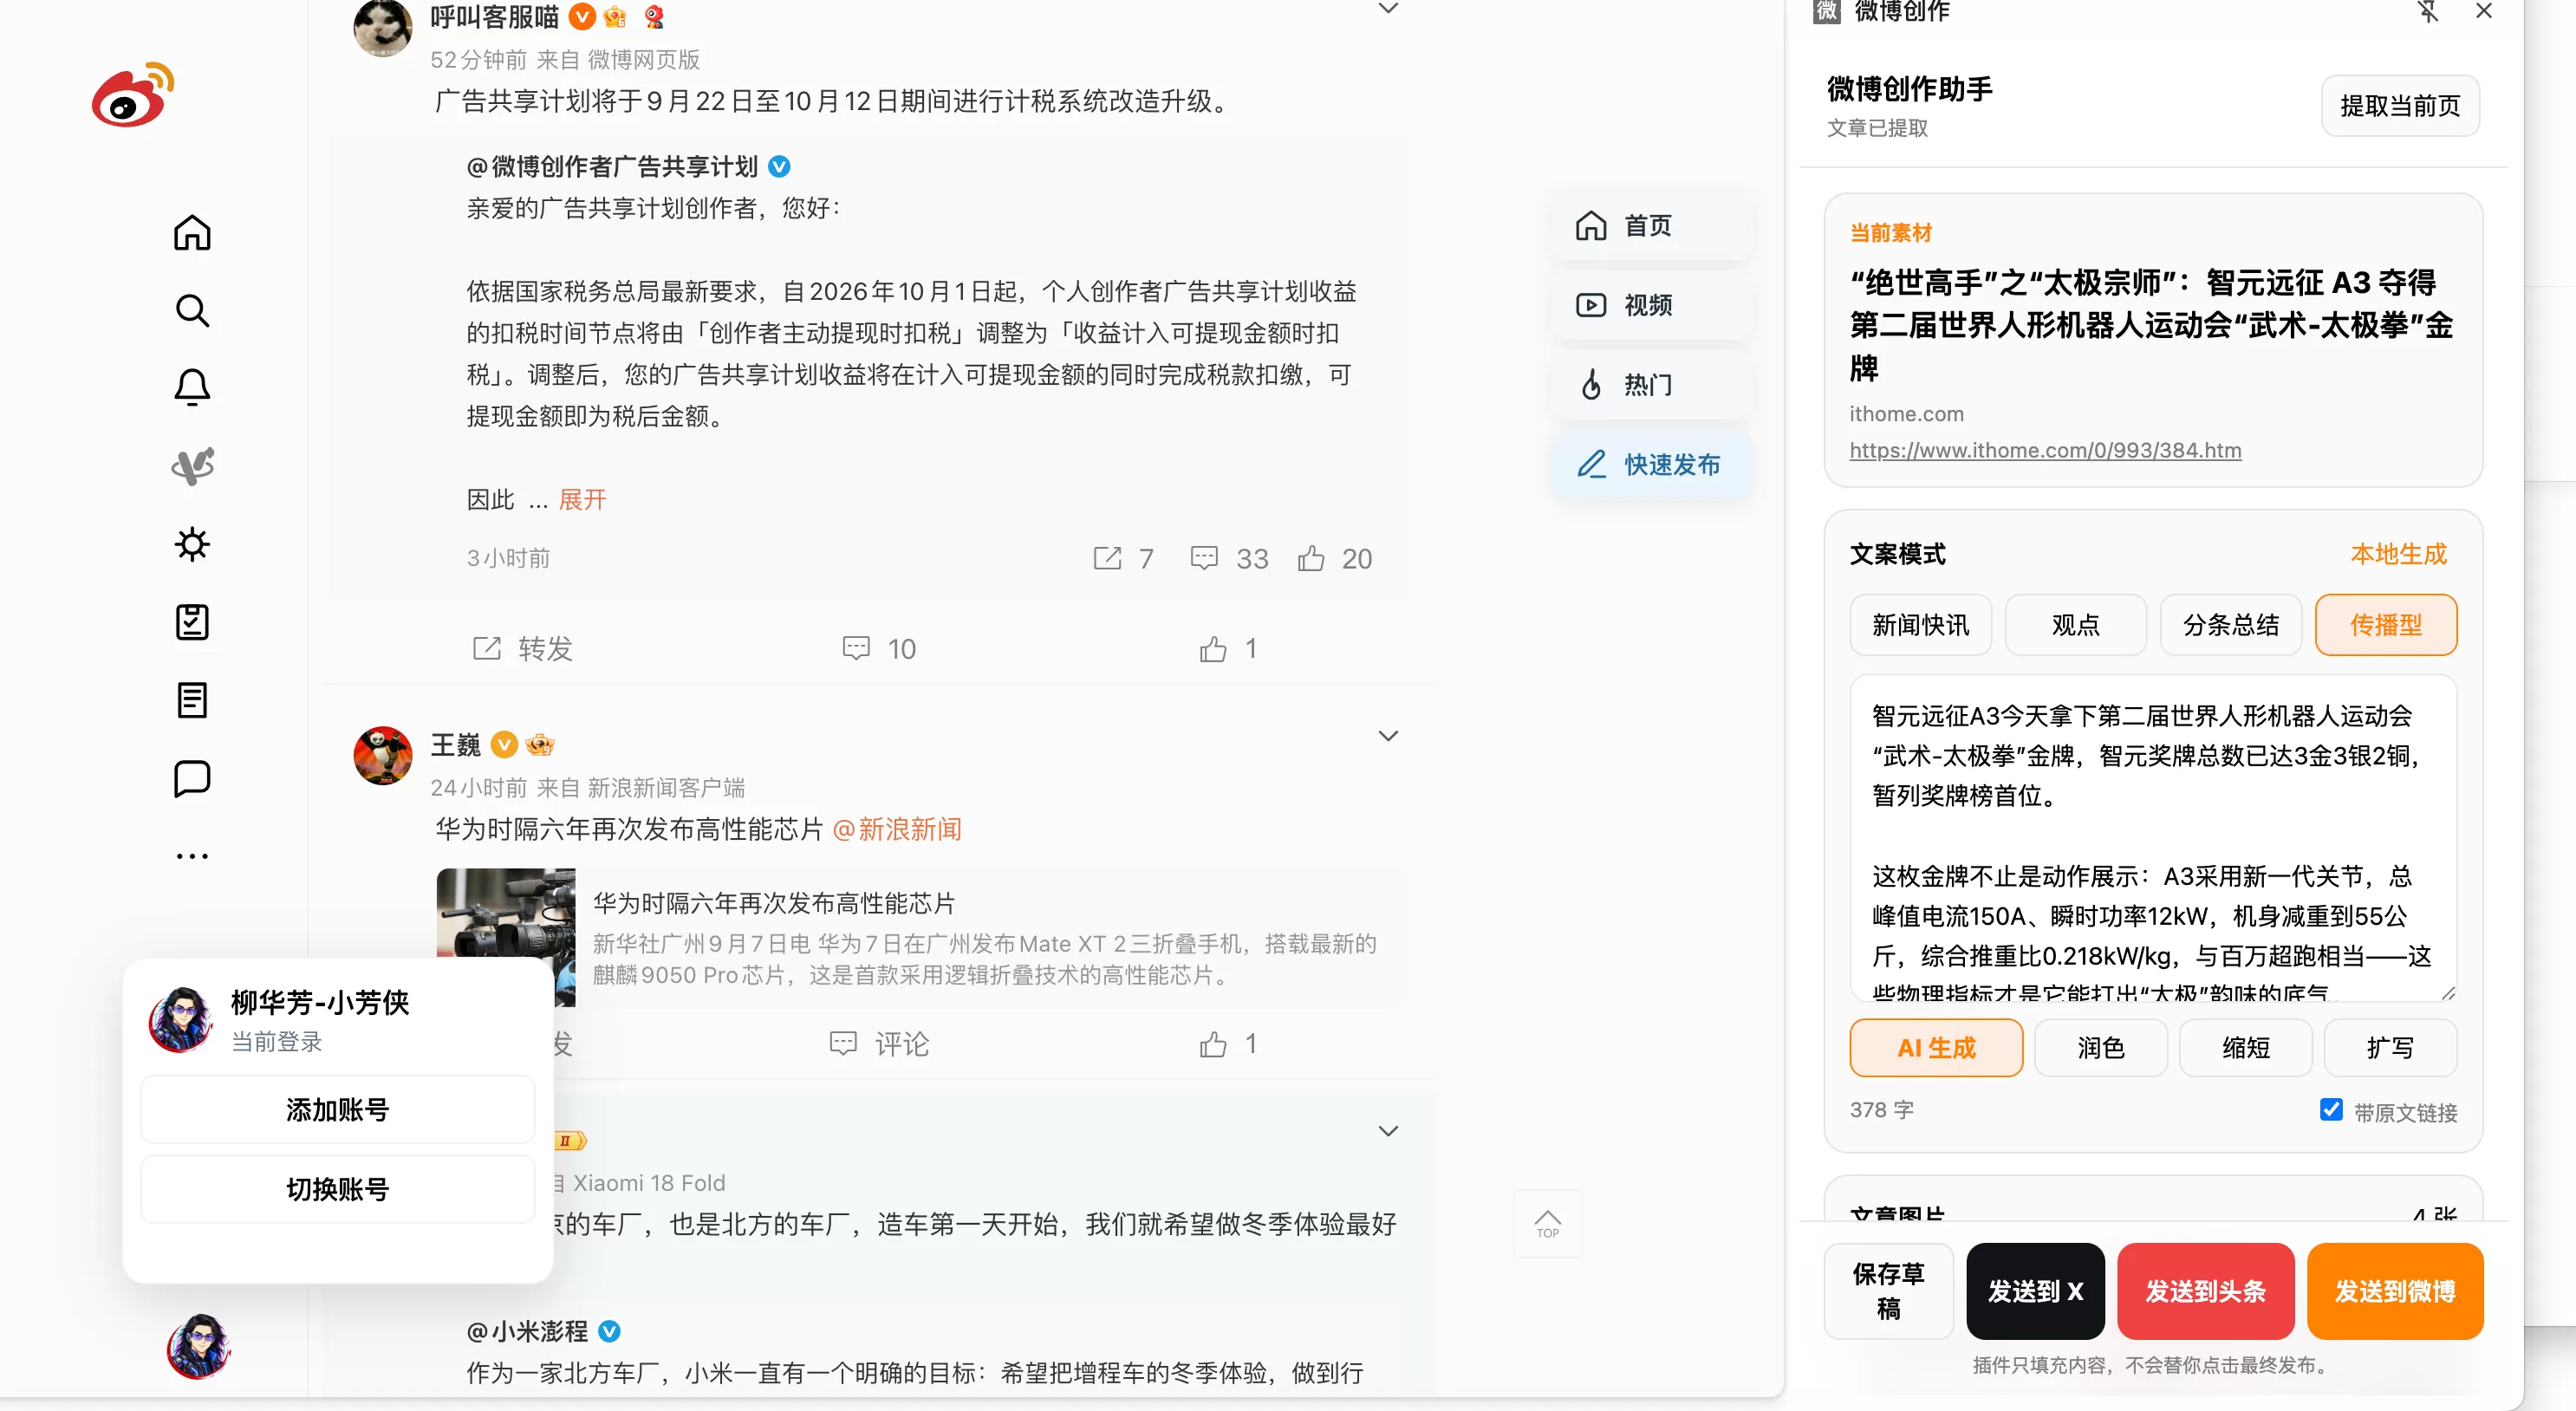This screenshot has width=2576, height=1411.
Task: Click the user avatar at sidebar bottom
Action: [198, 1346]
